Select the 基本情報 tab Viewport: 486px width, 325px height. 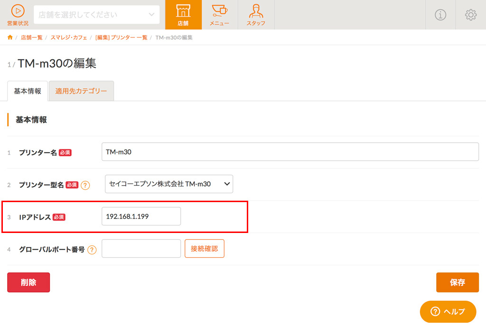[28, 91]
